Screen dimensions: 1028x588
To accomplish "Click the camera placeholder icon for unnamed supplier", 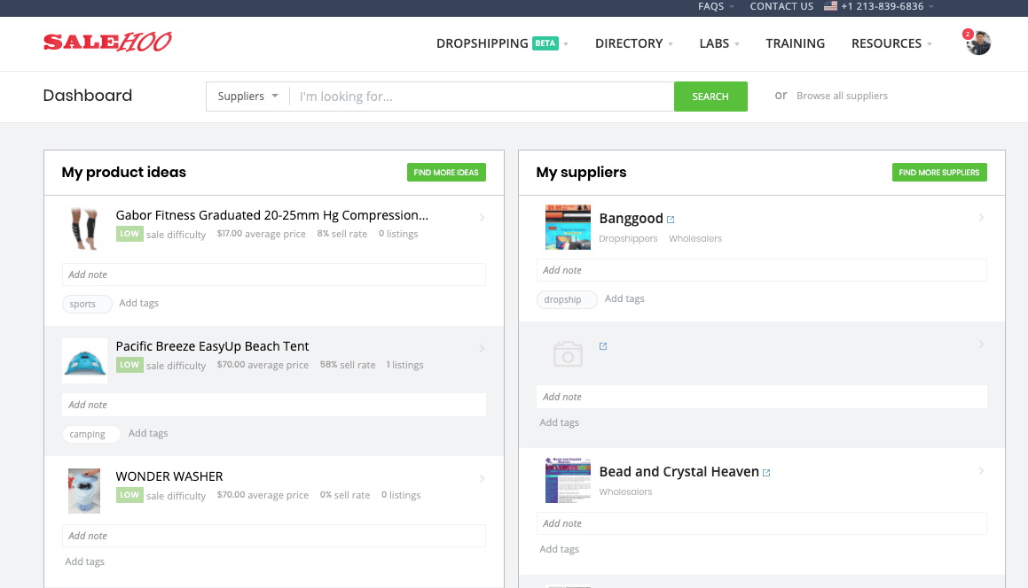I will (x=568, y=353).
